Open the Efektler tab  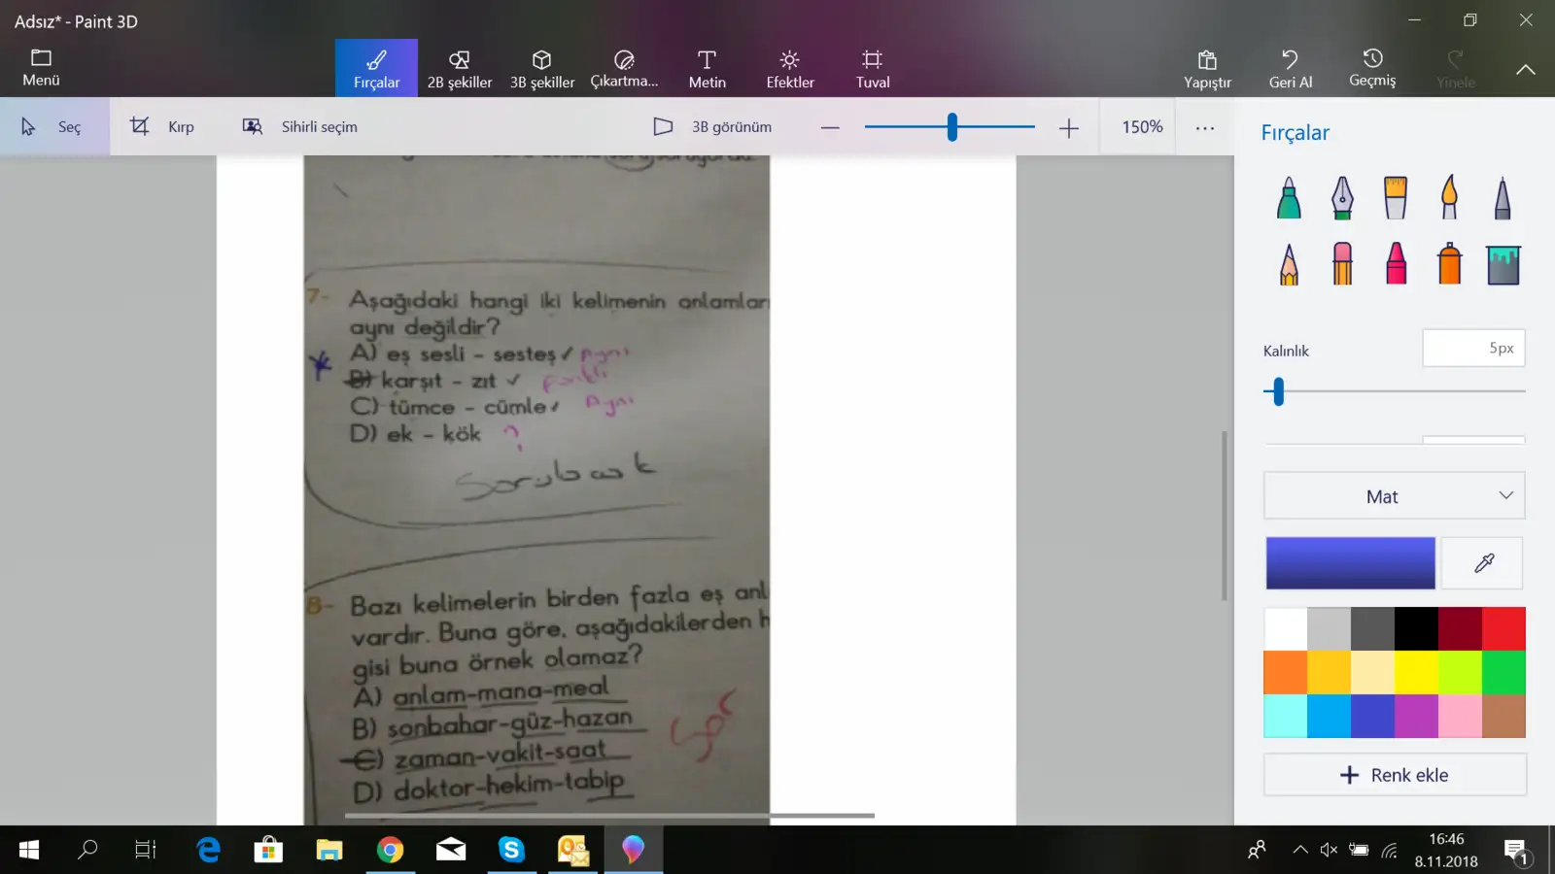[x=789, y=68]
